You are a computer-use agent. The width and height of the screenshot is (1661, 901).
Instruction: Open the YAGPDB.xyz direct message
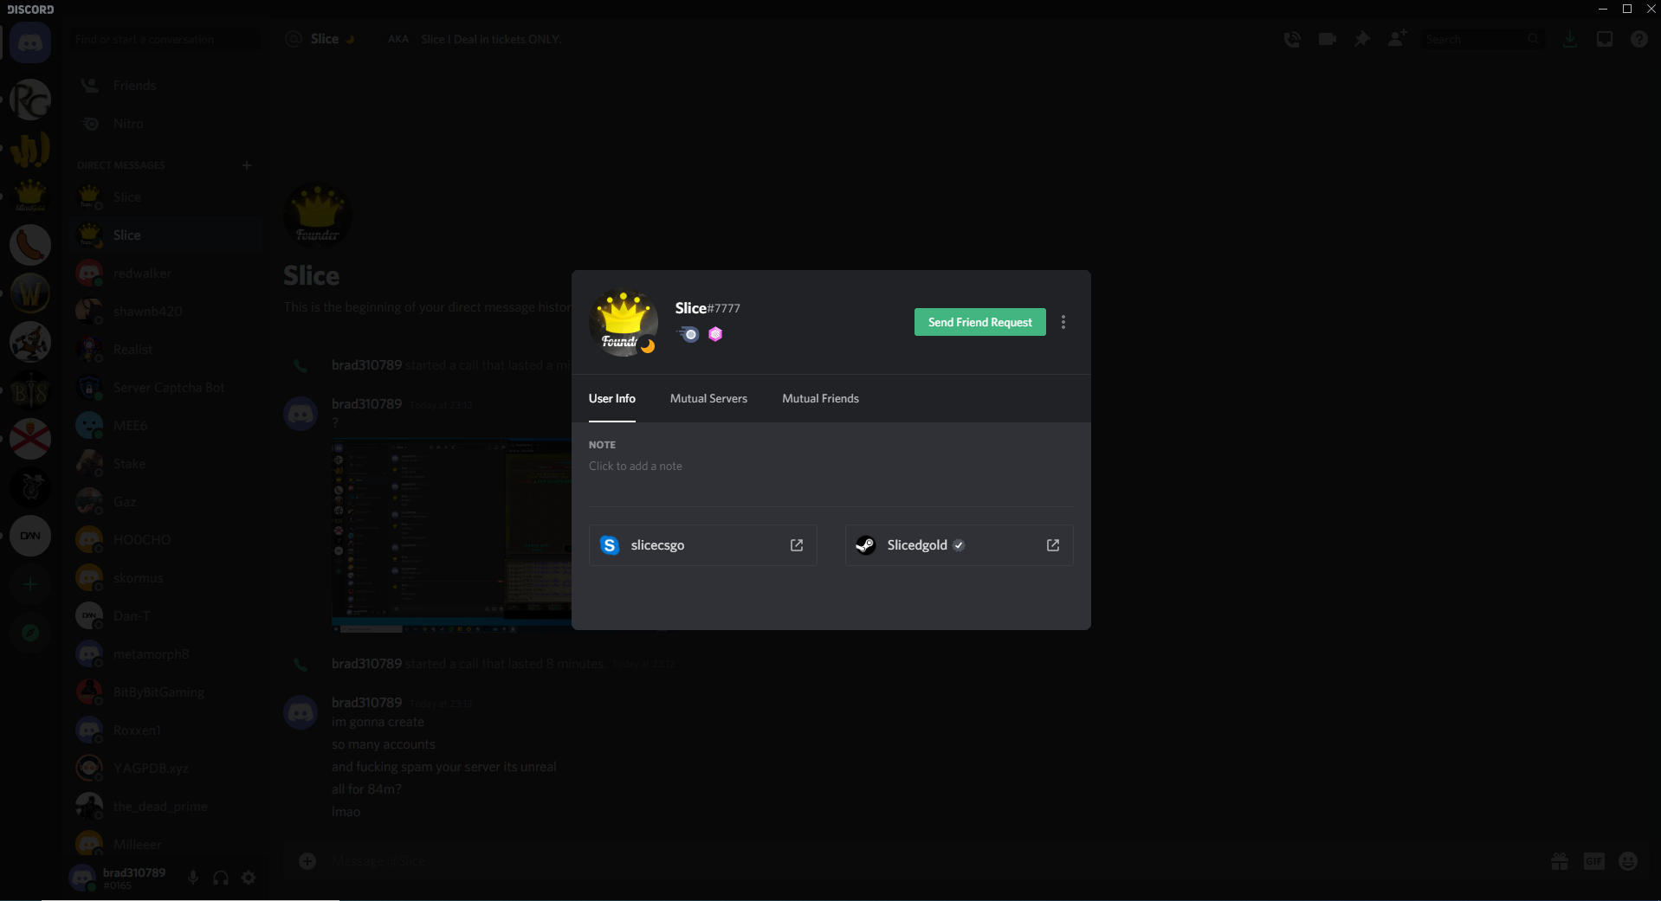[x=165, y=769]
